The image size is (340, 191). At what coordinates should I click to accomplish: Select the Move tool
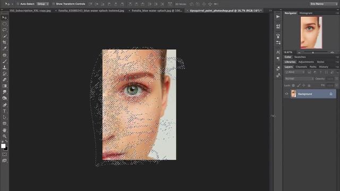coord(5,18)
